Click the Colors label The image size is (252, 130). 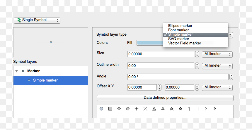point(102,43)
